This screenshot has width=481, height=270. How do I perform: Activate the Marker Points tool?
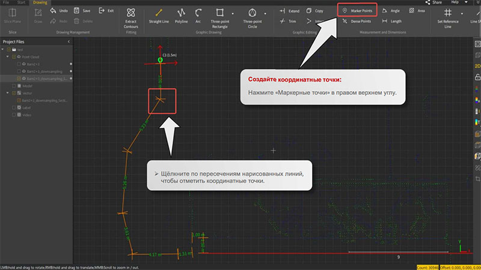(x=357, y=11)
